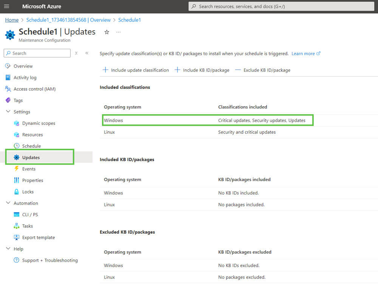Click the plus icon for update classification

pyautogui.click(x=105, y=70)
